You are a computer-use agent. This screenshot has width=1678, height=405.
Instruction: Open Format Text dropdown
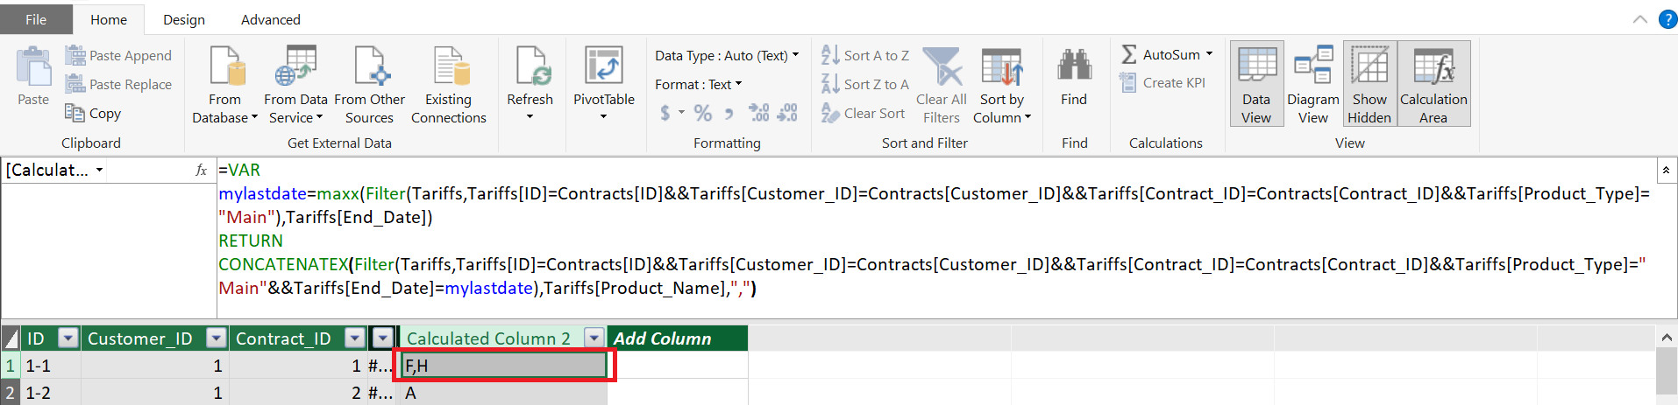click(698, 84)
